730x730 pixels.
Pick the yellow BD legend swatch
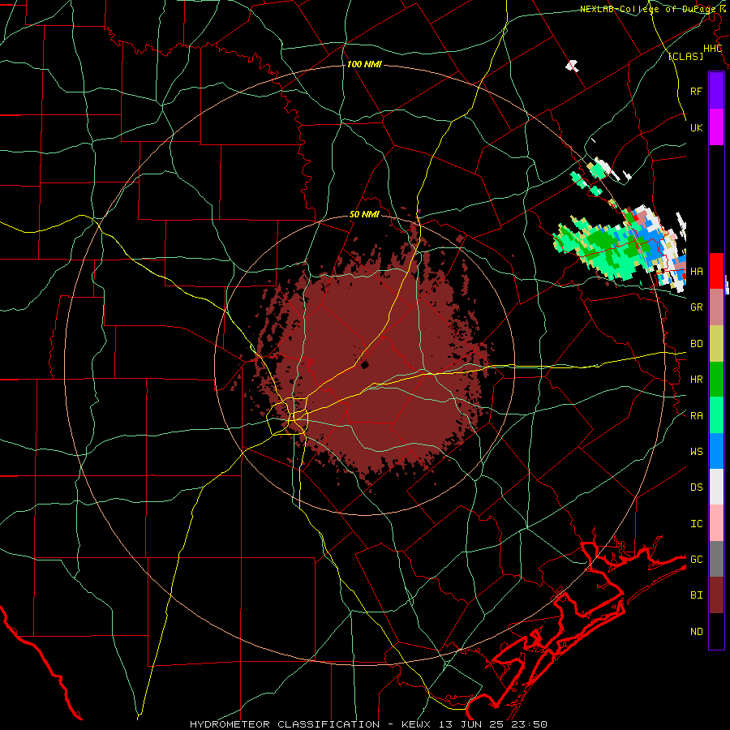pos(716,344)
